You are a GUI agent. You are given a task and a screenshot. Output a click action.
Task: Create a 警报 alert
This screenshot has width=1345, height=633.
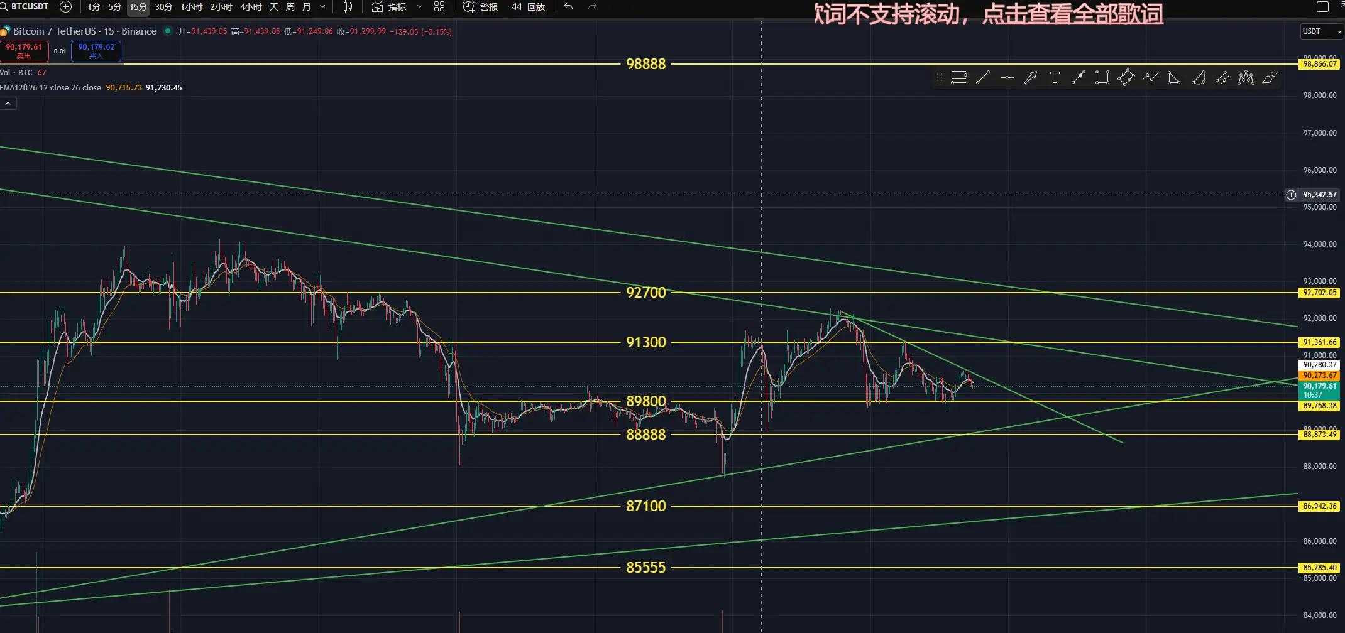tap(480, 7)
